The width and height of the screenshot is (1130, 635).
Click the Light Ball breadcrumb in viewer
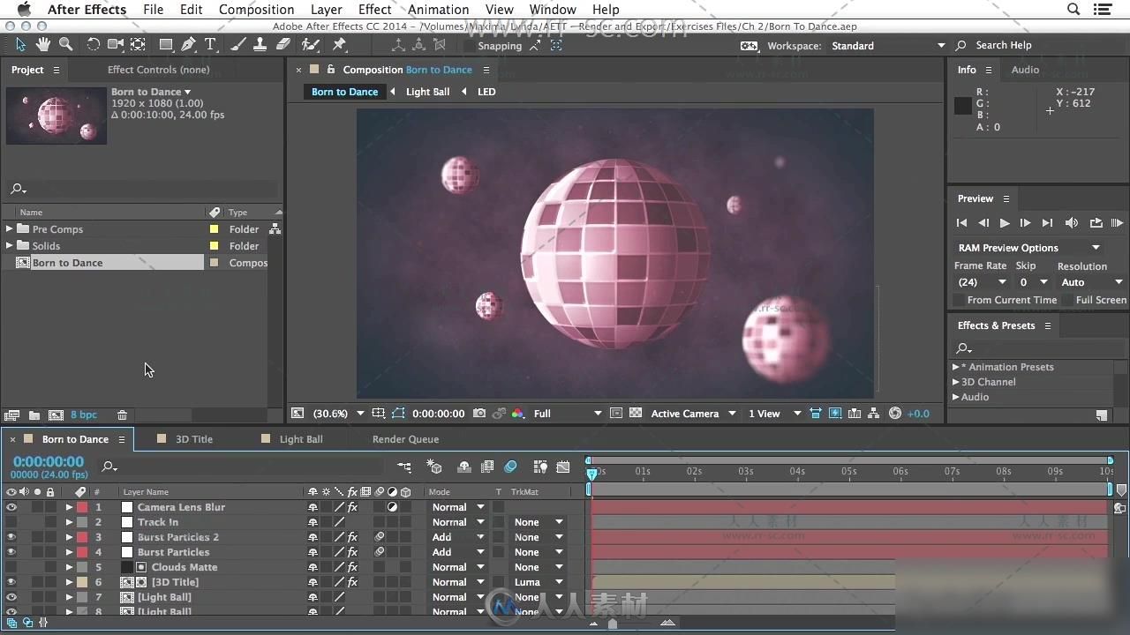[x=427, y=92]
